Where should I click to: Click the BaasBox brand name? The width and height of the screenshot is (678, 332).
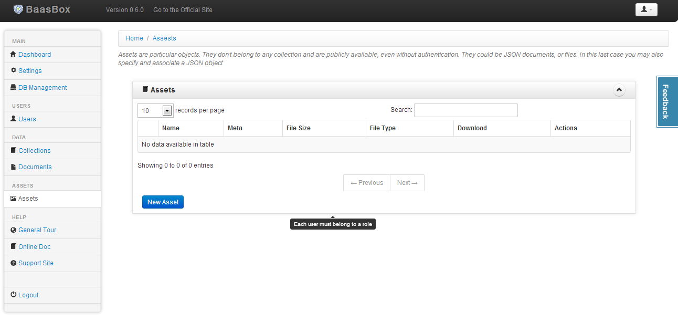[48, 9]
